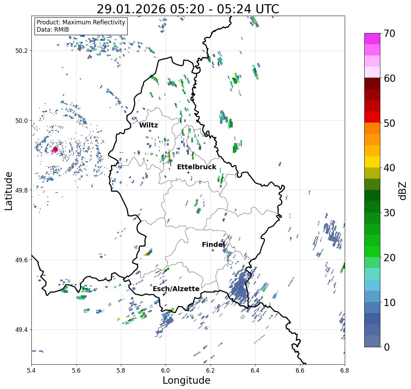Click the 40 tick on the colorbar
411x389 pixels.
389,168
